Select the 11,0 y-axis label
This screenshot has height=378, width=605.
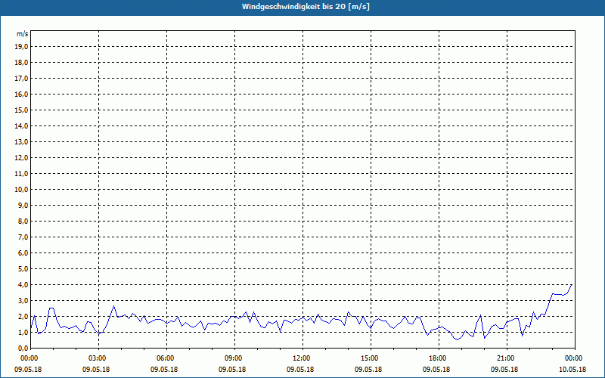pos(23,174)
